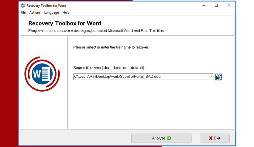Maximize the Recovery Toolbox window
254x147 pixels.
pos(216,5)
